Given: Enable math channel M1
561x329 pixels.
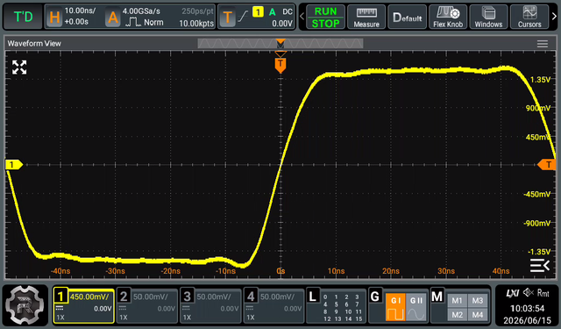Looking at the screenshot, I should (457, 301).
